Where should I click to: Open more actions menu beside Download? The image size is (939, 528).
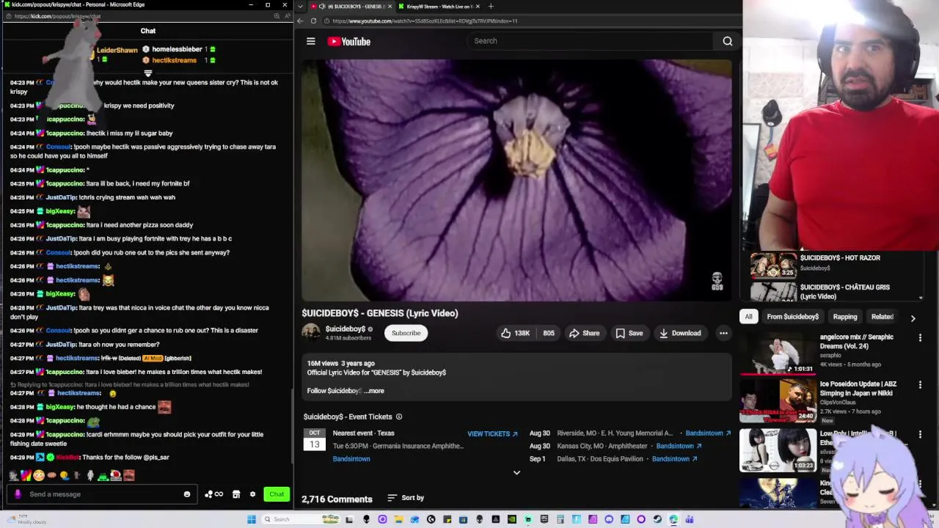coord(723,333)
